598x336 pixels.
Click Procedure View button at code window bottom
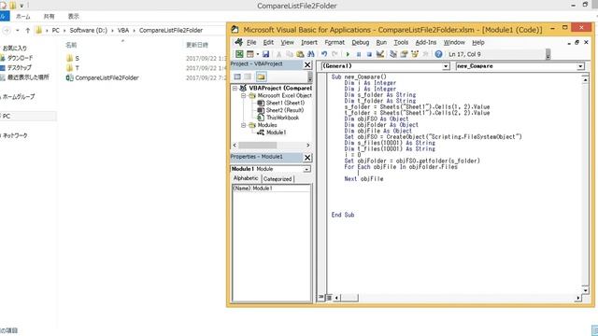321,297
